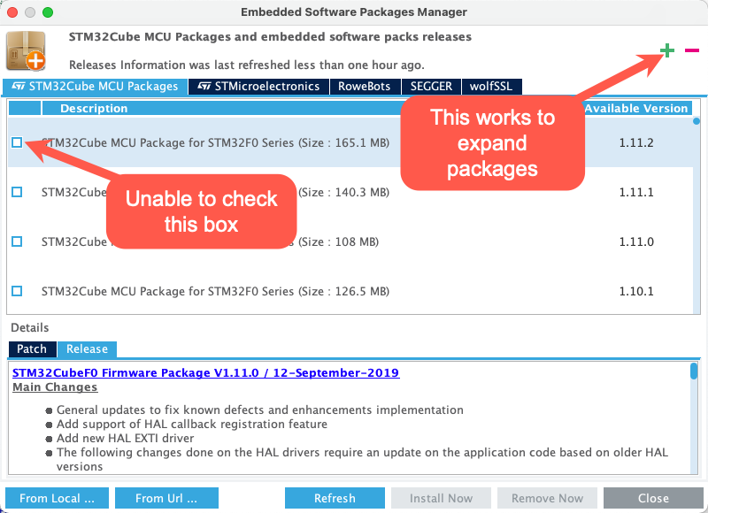Click the package box icon with orange plus
The image size is (739, 513).
[26, 51]
